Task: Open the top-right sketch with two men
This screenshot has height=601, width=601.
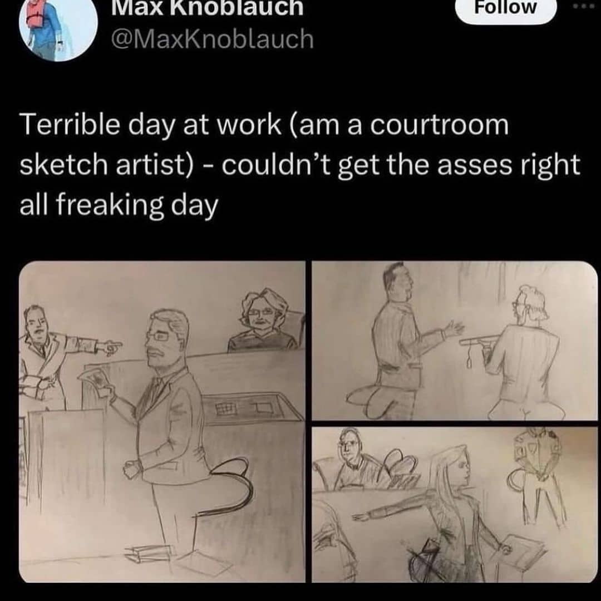Action: tap(455, 341)
